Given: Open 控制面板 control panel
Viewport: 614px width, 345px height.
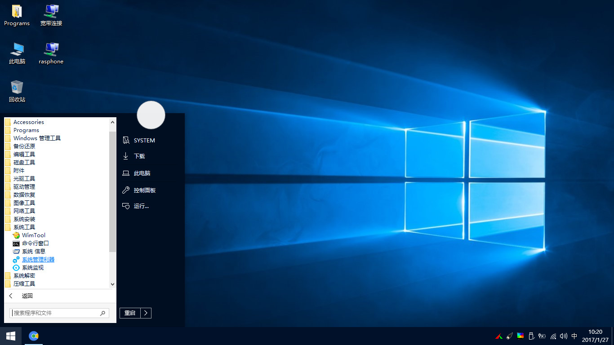Looking at the screenshot, I should pyautogui.click(x=144, y=190).
